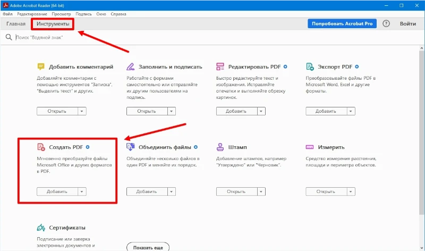This screenshot has height=251, width=425.
Task: Click the Показать еще button
Action: click(148, 247)
